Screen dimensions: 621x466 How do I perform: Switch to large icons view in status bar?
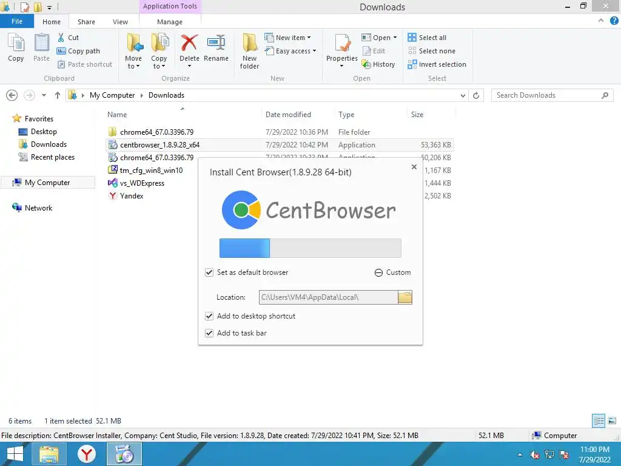[612, 420]
